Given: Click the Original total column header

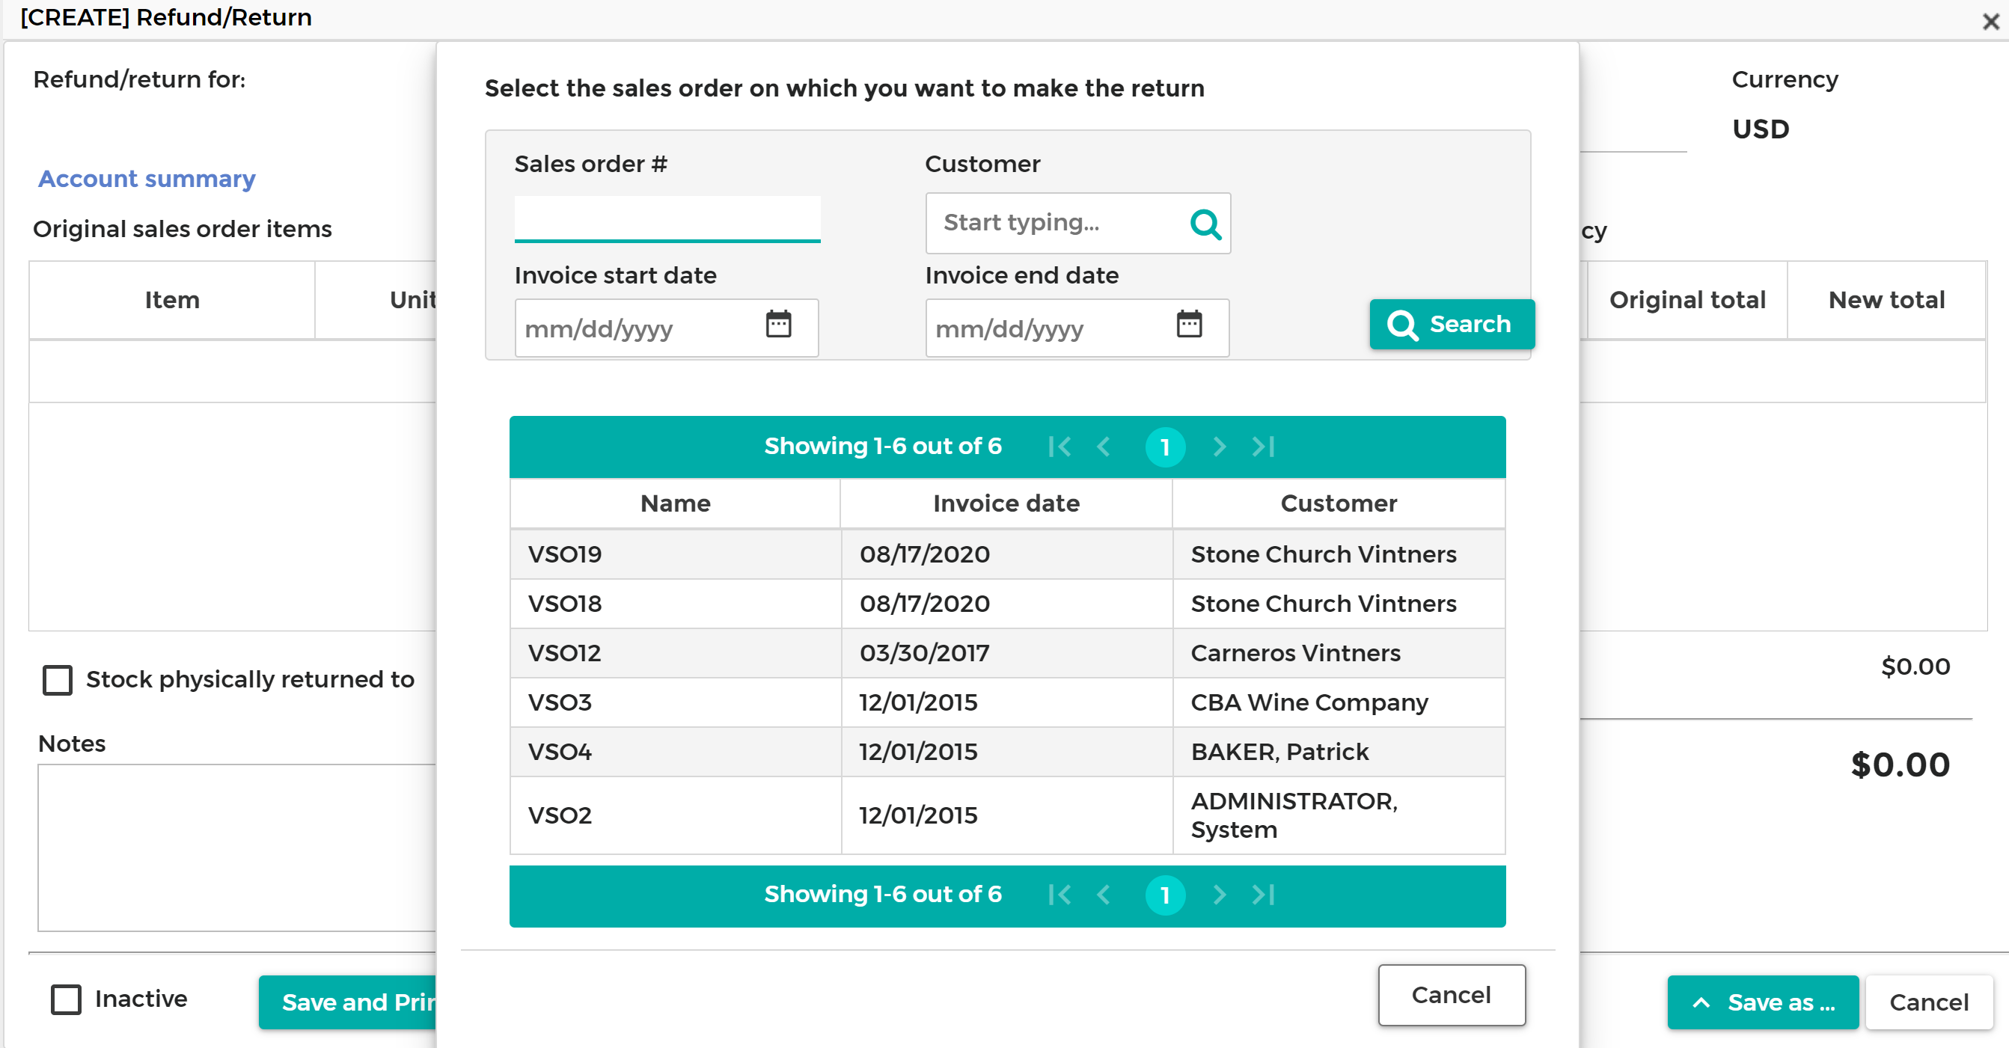Looking at the screenshot, I should (1688, 300).
